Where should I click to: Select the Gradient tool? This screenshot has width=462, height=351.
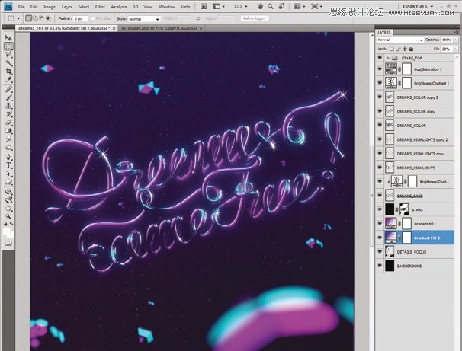point(8,131)
